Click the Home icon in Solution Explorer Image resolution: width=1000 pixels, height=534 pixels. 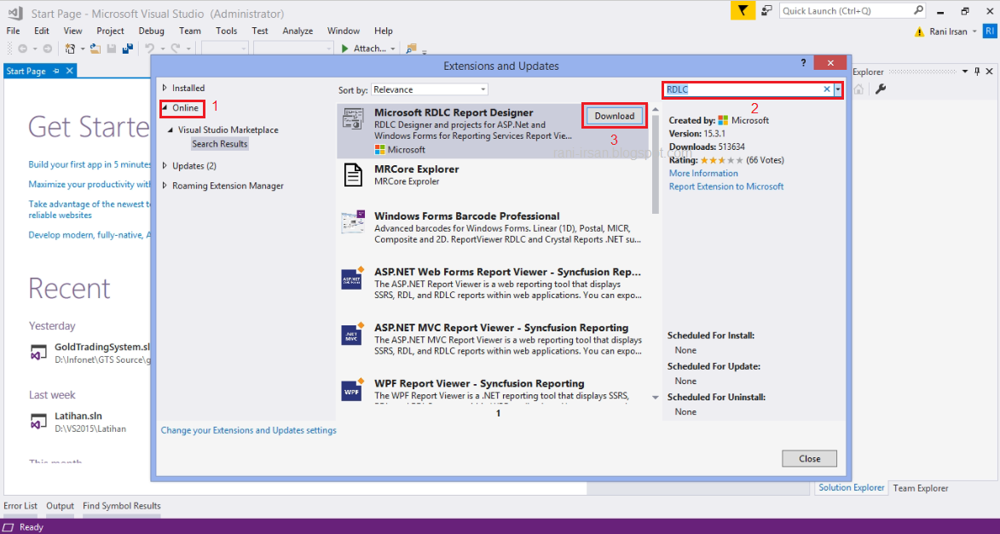click(858, 88)
